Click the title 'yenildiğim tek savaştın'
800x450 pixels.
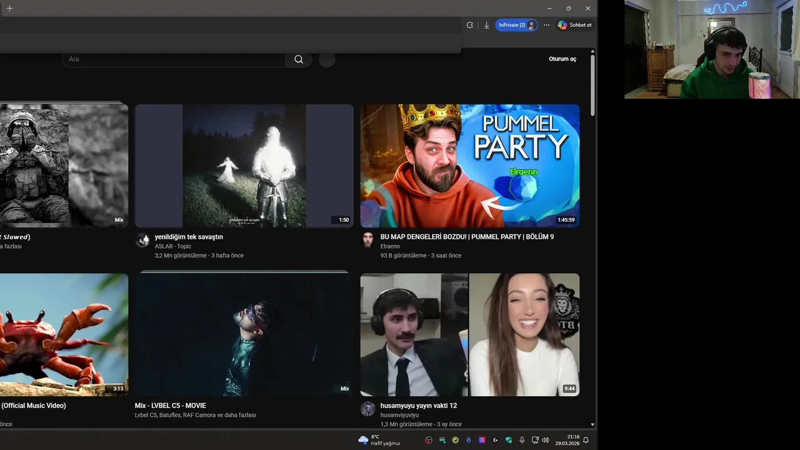[x=189, y=237]
